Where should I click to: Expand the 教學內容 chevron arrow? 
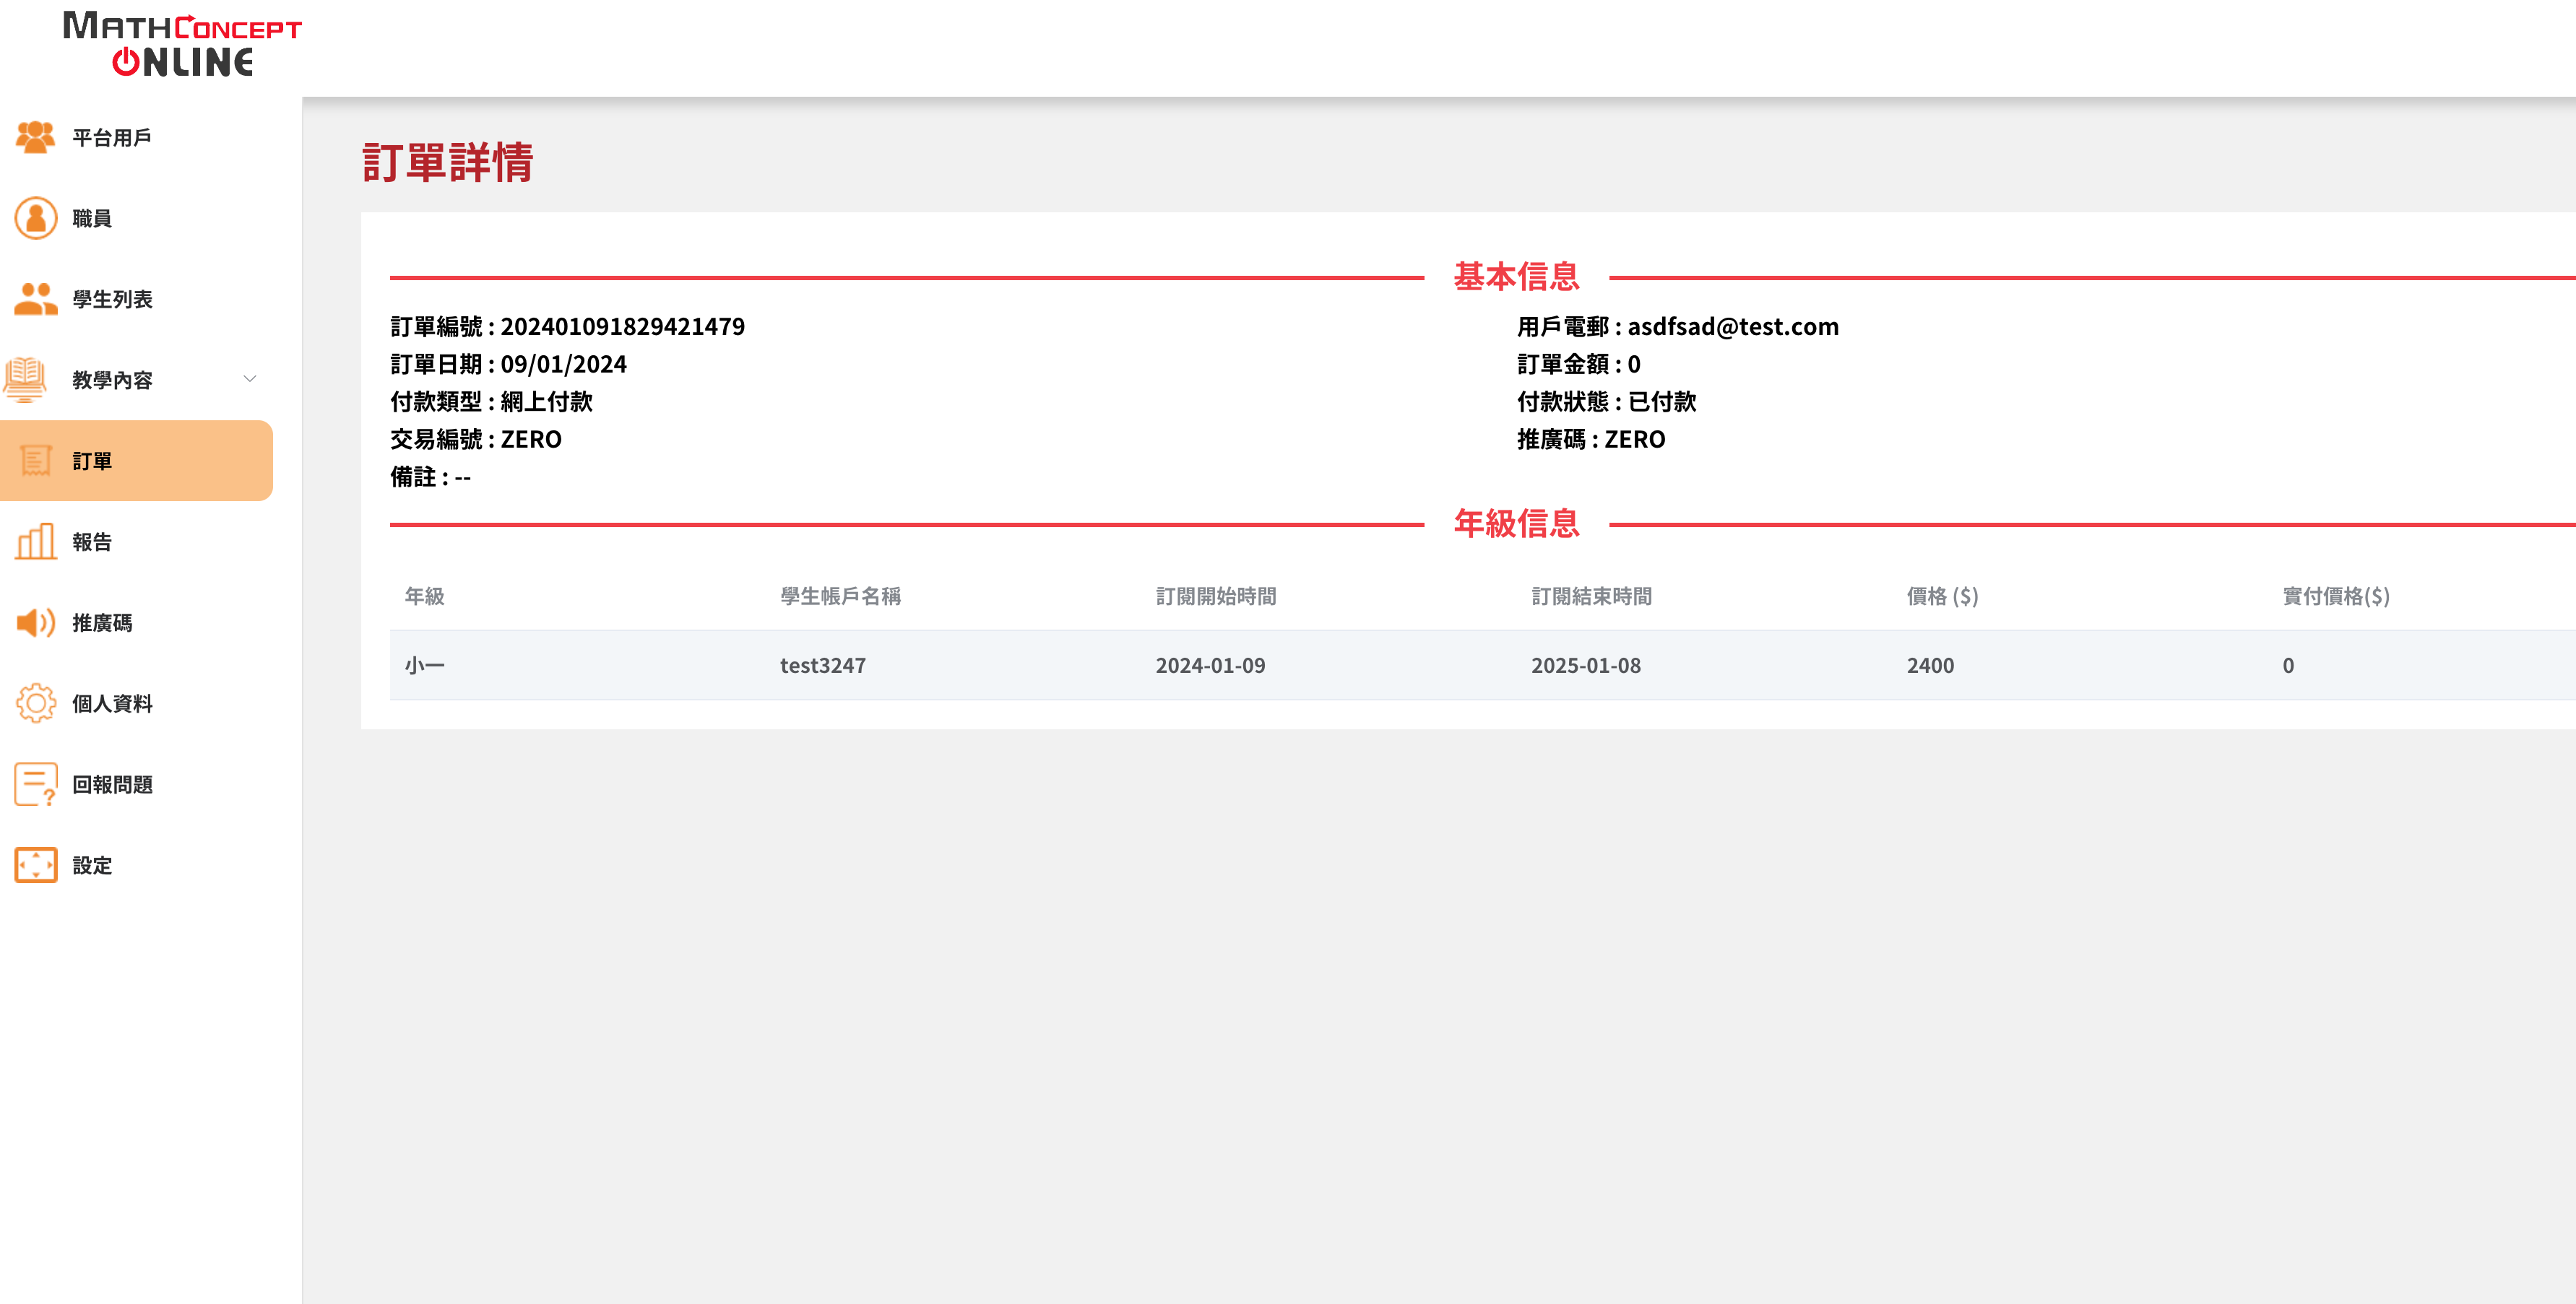[x=250, y=379]
